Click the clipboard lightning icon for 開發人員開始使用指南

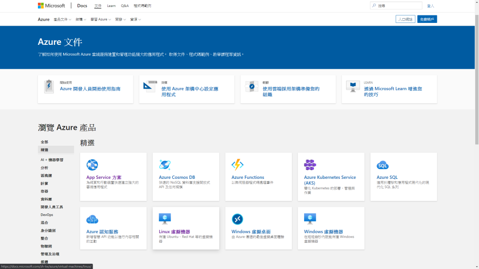click(x=49, y=86)
